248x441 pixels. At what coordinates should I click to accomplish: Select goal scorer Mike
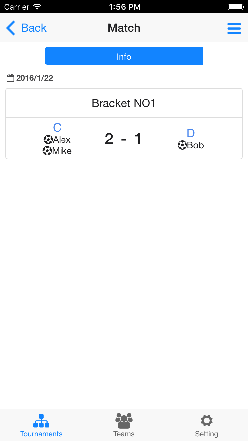(x=62, y=151)
